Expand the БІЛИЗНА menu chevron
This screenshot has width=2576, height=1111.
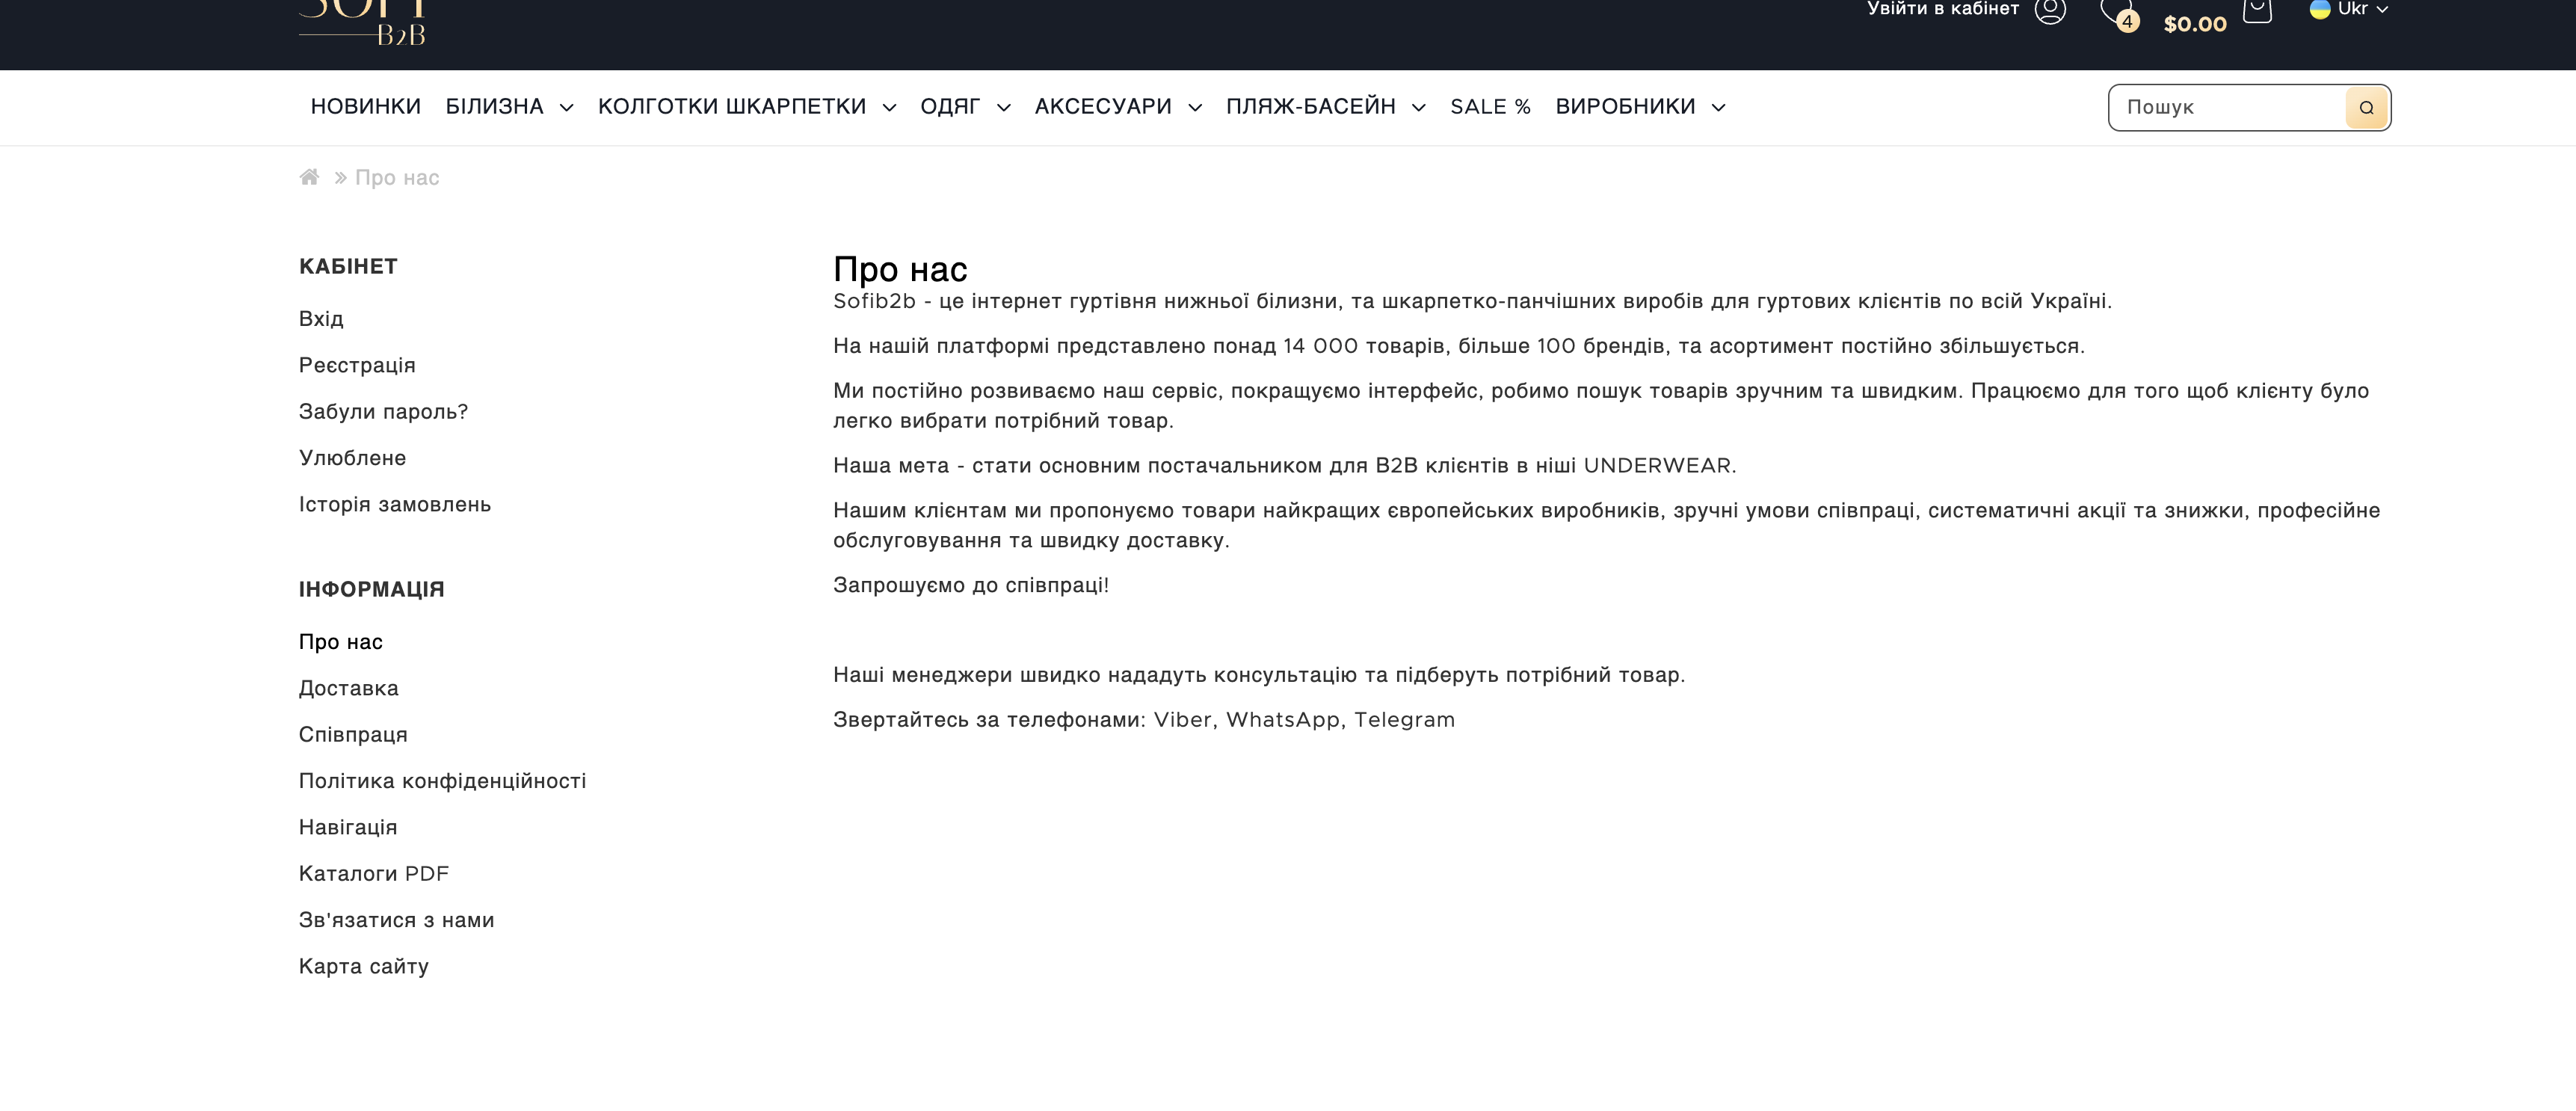click(x=567, y=108)
